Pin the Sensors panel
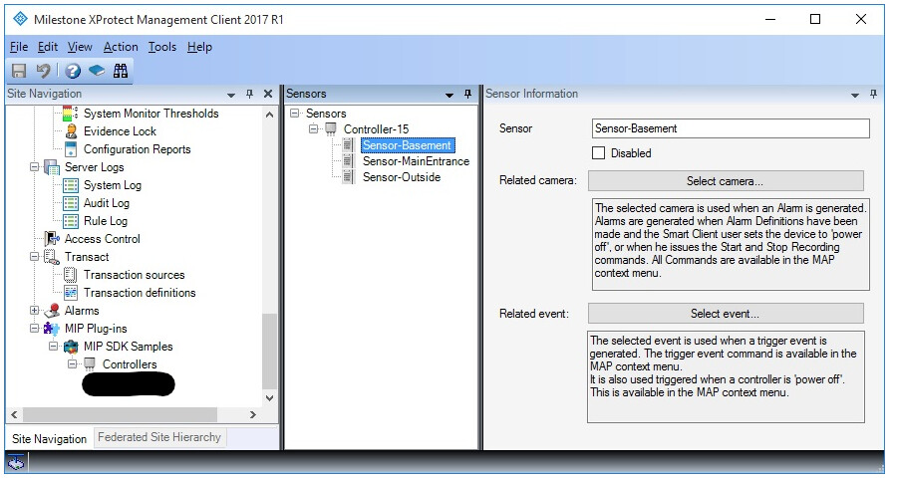The image size is (898, 478). [x=467, y=94]
